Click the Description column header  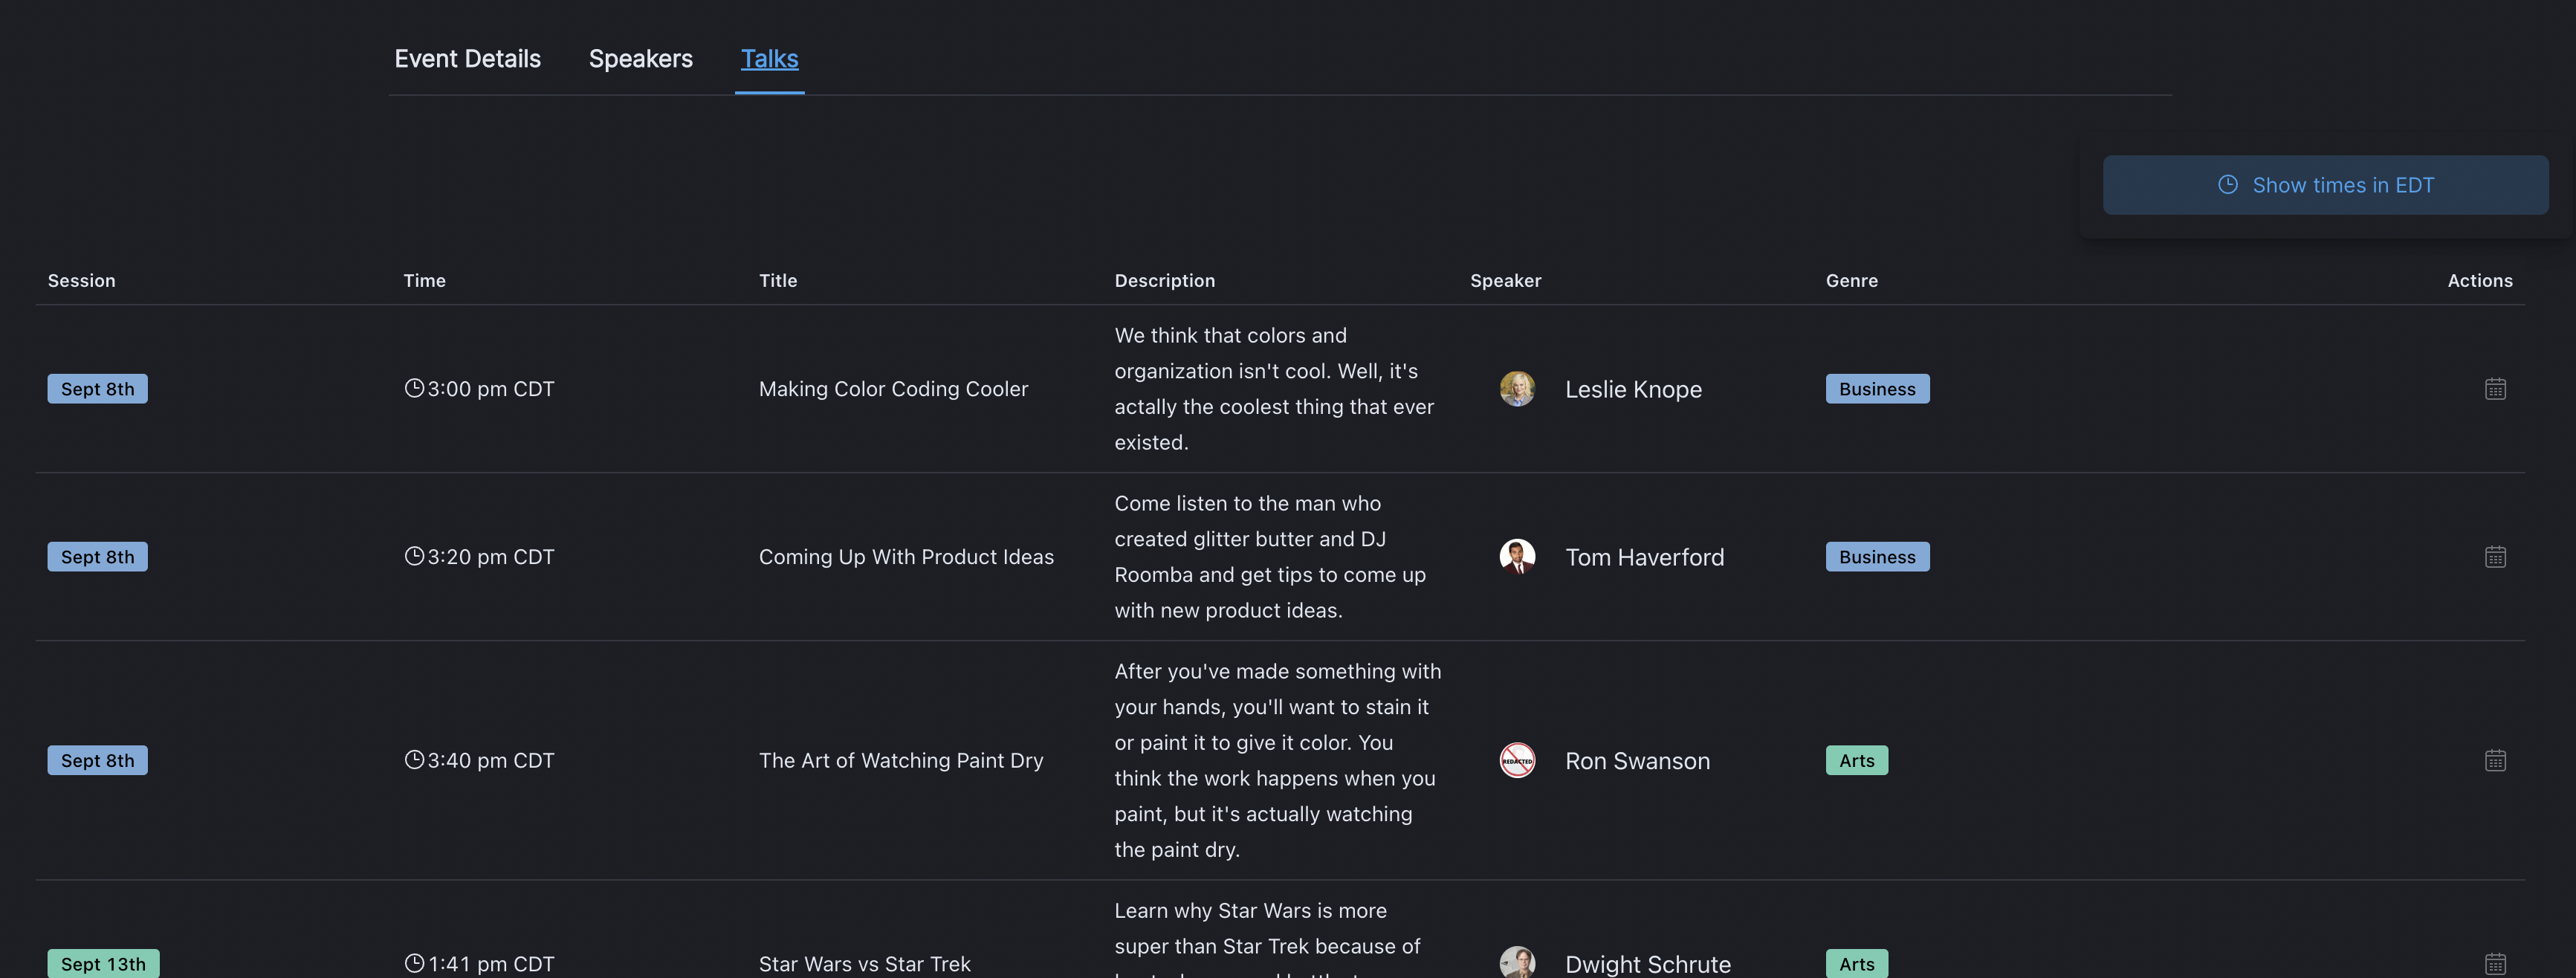coord(1164,281)
